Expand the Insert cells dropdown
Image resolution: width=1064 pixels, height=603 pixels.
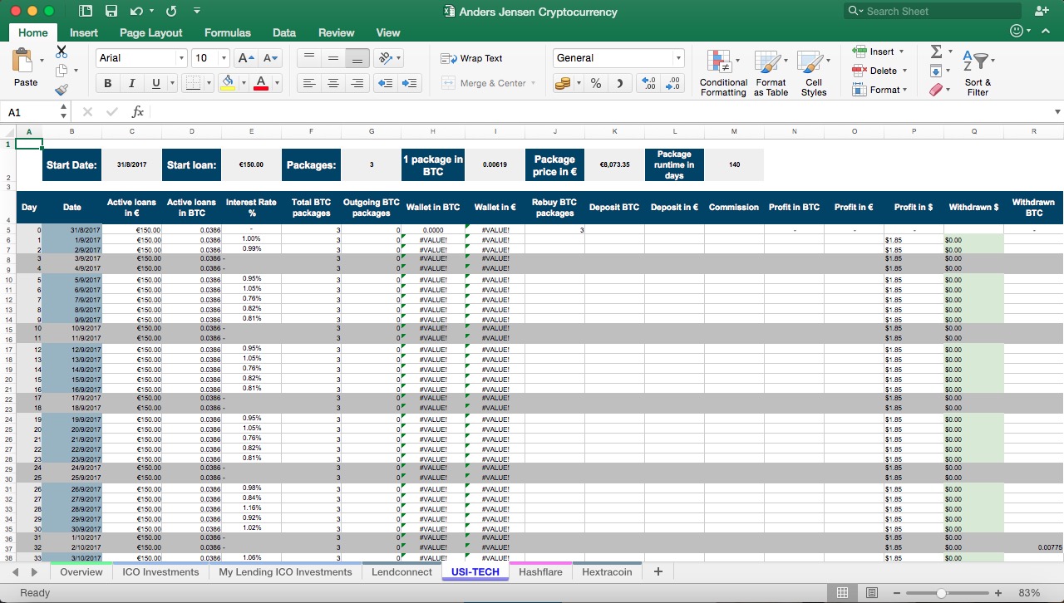pos(902,51)
